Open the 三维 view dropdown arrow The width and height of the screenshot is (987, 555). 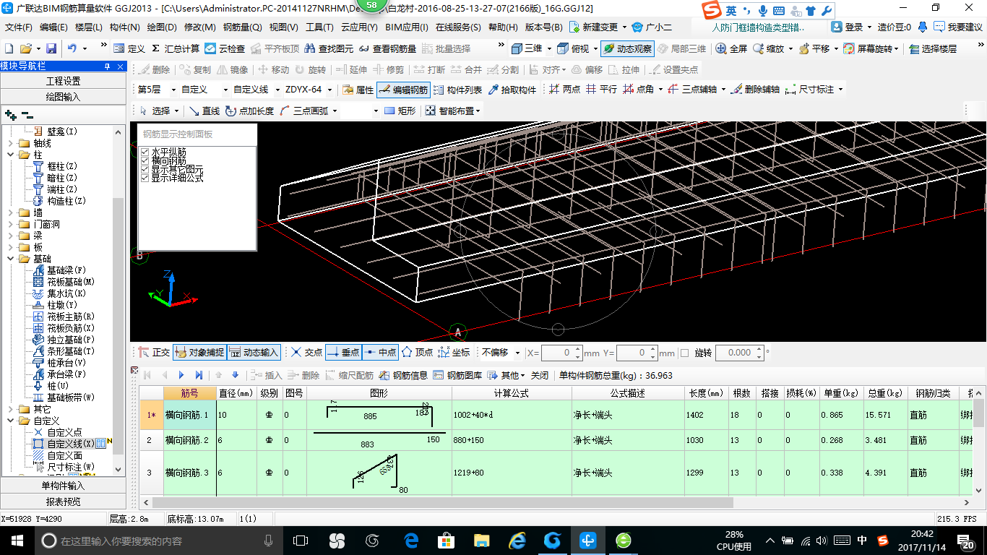[549, 48]
